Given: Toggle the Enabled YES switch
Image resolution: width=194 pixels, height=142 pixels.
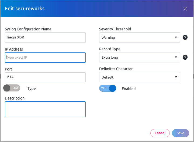Looking at the screenshot, I should coord(108,88).
